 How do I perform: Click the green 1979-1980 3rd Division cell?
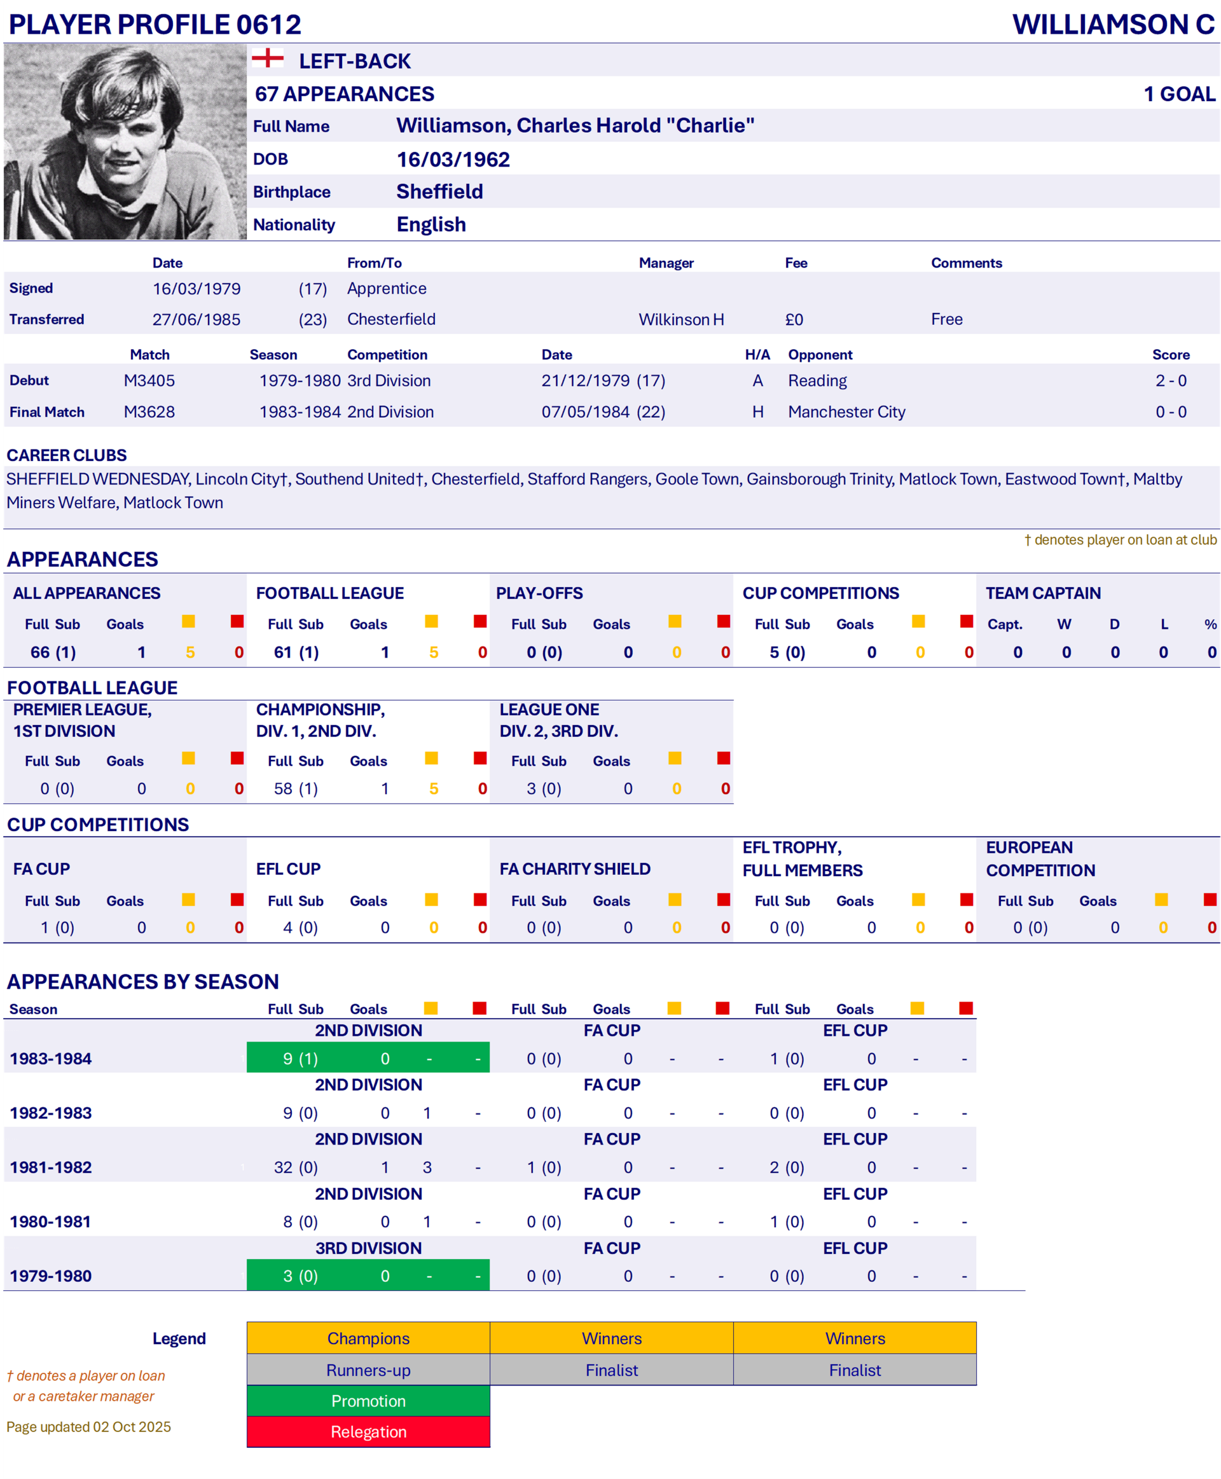pyautogui.click(x=368, y=1276)
